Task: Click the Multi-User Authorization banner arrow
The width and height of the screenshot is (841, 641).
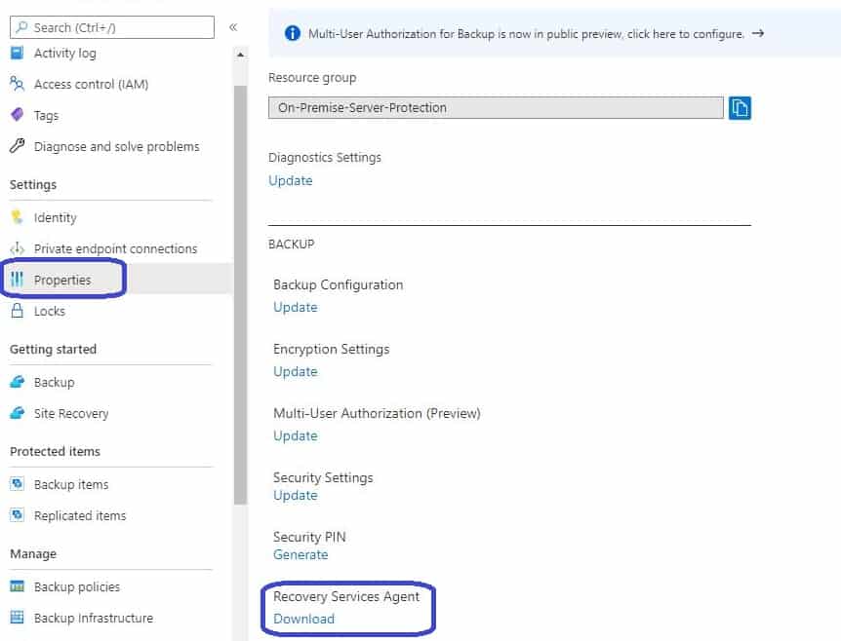Action: (757, 33)
